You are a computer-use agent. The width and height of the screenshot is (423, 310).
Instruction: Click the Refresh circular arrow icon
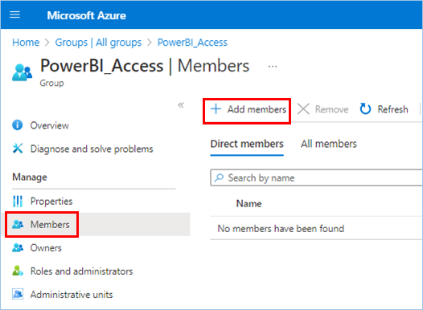[x=365, y=108]
